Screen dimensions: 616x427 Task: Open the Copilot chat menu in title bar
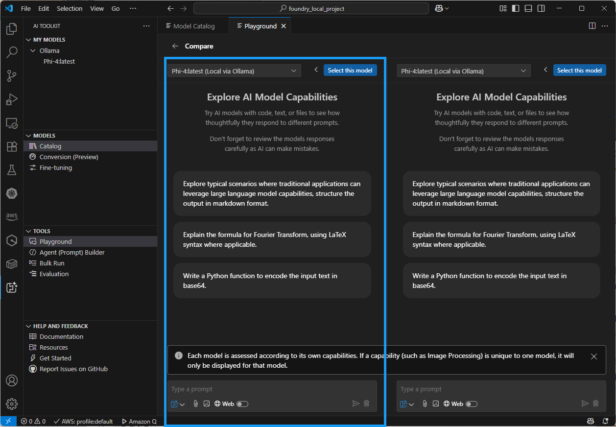[442, 8]
